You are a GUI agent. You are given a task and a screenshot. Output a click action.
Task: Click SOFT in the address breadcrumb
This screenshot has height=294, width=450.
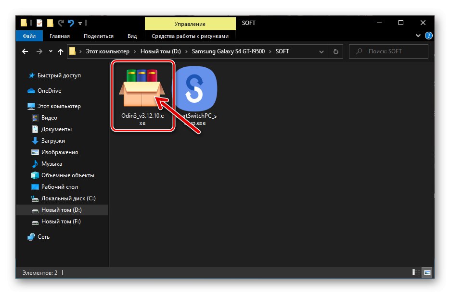tap(282, 51)
